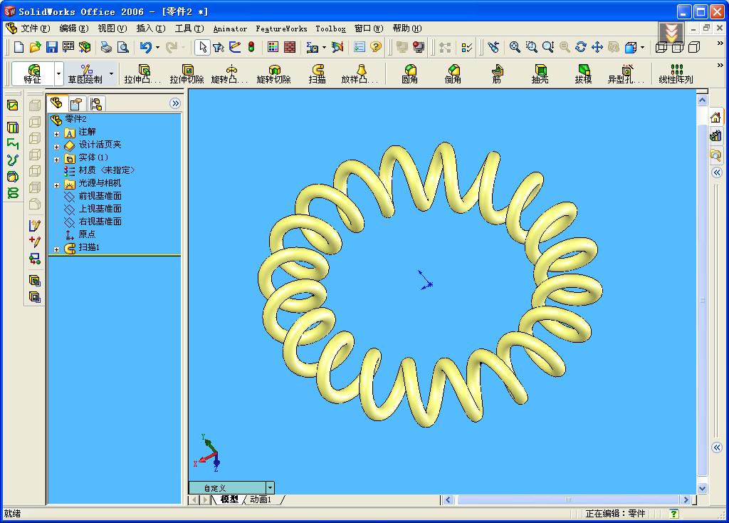Screen dimensions: 729x523
Task: Expand the 注解 tree node
Action: (57, 134)
